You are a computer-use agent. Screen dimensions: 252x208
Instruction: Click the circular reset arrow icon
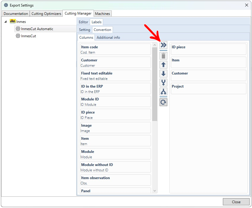coord(163,102)
